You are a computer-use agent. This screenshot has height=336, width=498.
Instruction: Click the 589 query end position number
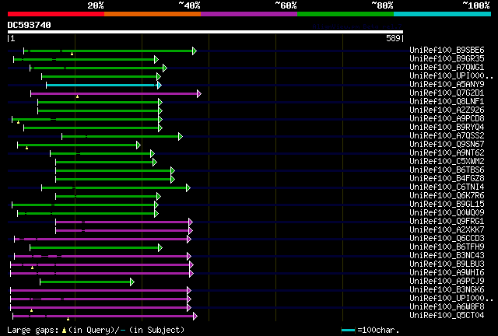point(393,38)
